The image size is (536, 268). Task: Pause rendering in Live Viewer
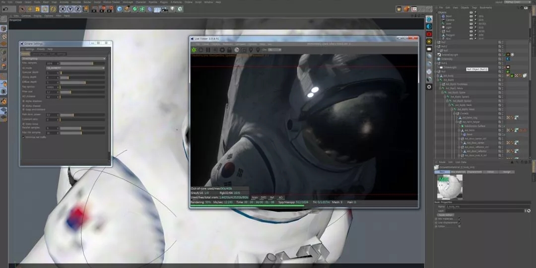click(208, 50)
